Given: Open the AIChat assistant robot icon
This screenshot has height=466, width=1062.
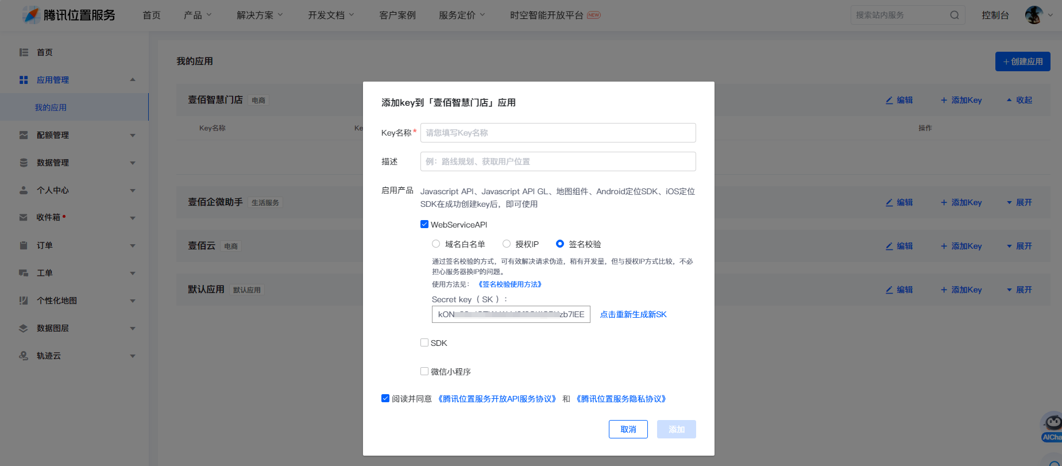Looking at the screenshot, I should click(1052, 427).
